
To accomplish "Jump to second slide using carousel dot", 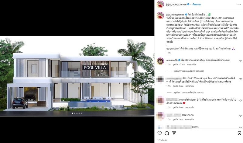I will [x=74, y=113].
